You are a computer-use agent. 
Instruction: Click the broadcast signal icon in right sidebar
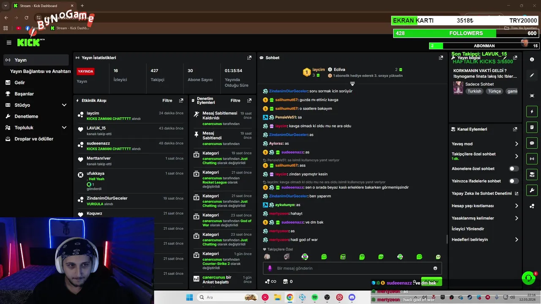click(x=532, y=159)
